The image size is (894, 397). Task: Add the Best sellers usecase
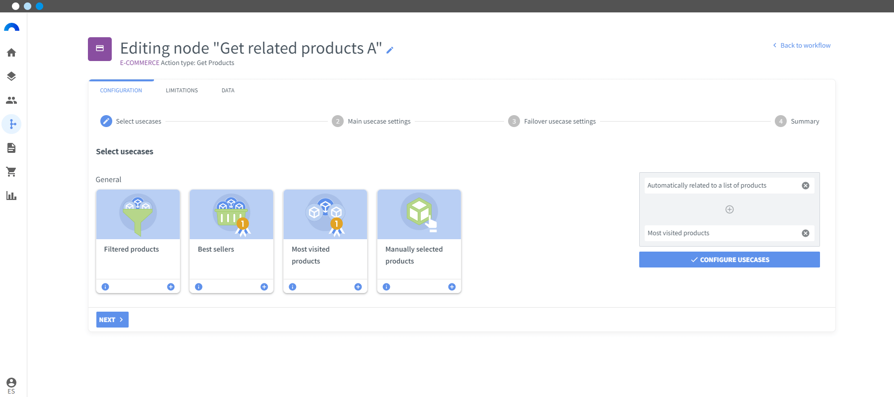[264, 287]
